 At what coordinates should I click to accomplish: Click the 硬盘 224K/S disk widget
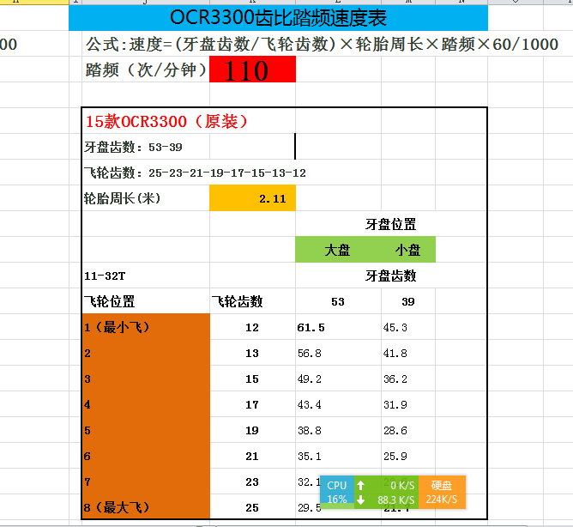[442, 493]
